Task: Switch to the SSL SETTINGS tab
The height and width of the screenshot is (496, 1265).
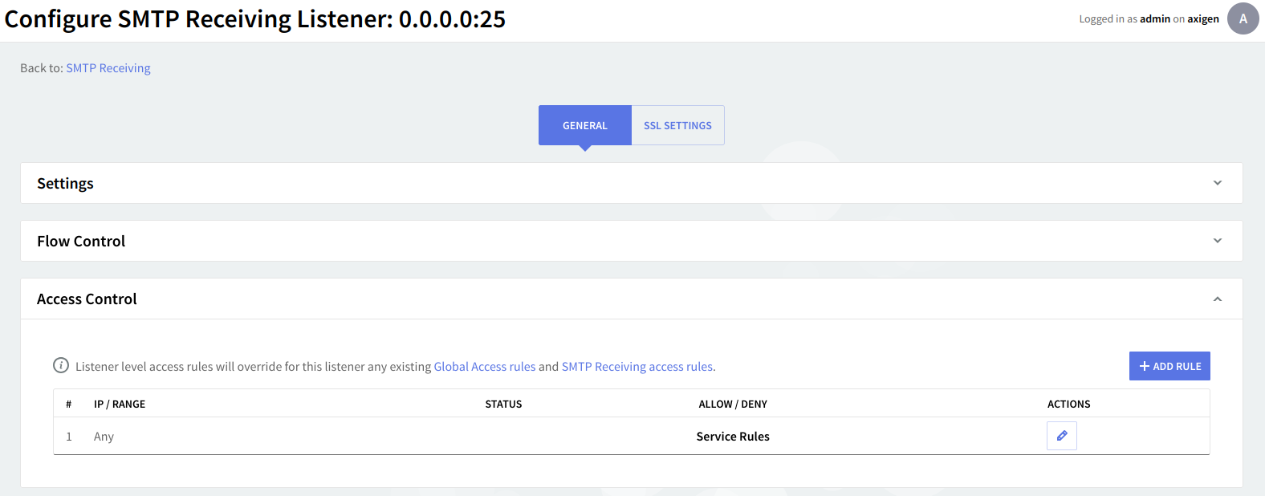Action: pos(677,125)
